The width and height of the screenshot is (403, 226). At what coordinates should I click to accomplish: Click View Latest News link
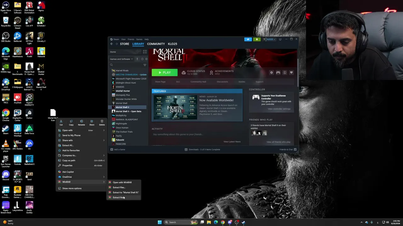pos(232,142)
